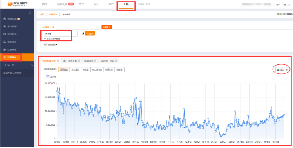293x148 pixels.
Task: Select the 点击率 data type option
Action: point(85,70)
